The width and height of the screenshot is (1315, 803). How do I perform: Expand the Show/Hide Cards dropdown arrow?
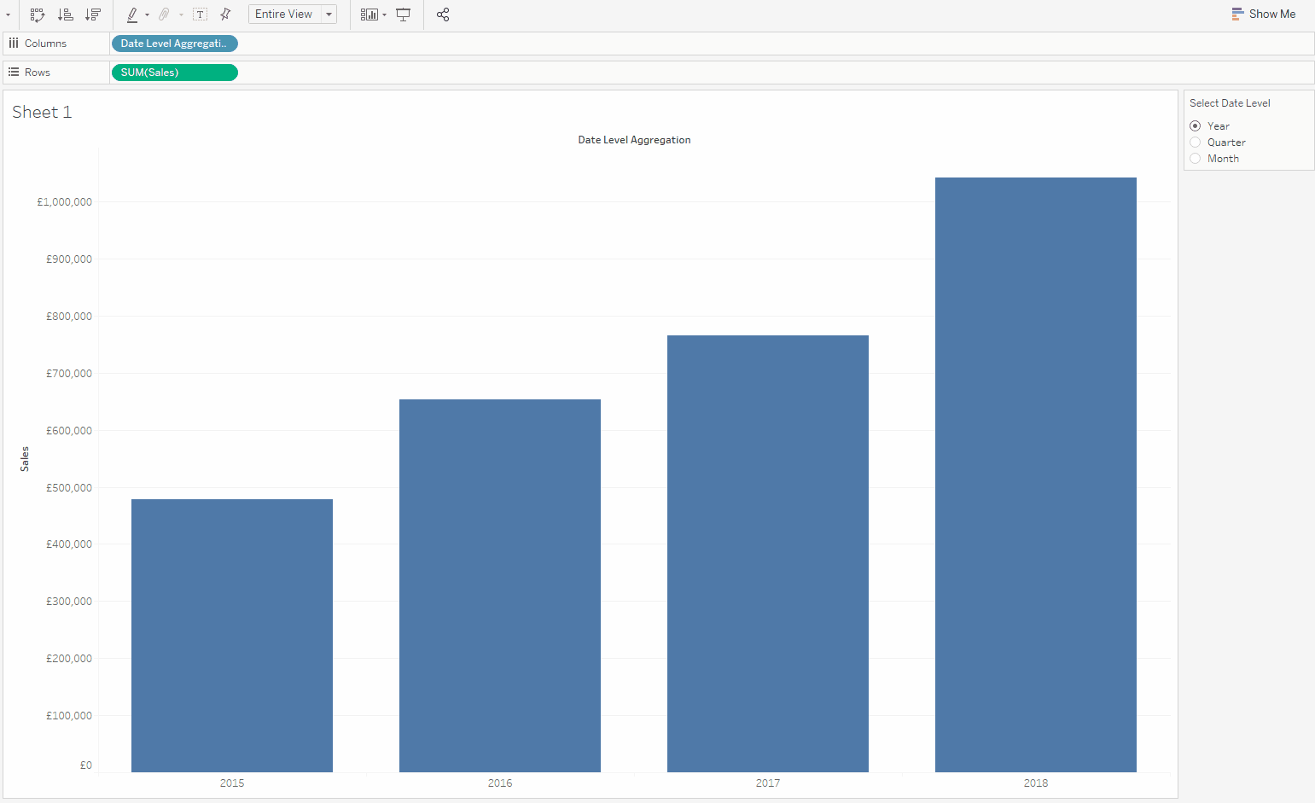pos(384,15)
